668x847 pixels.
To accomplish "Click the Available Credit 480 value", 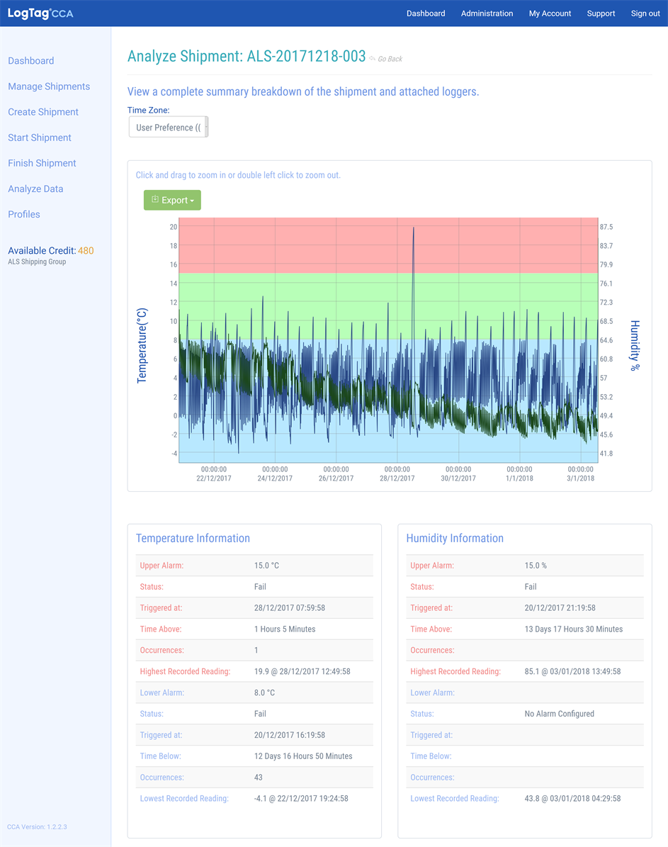I will pyautogui.click(x=86, y=251).
